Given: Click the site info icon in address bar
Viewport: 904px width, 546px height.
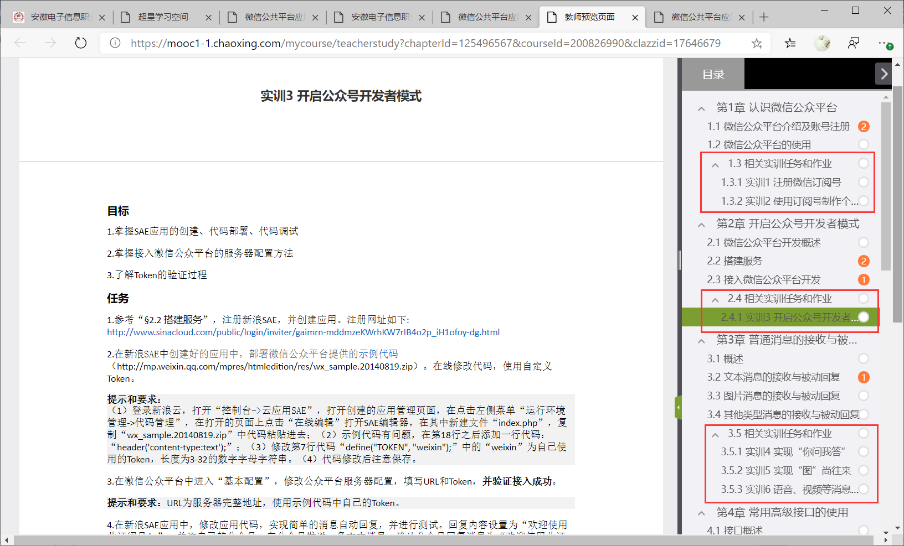Looking at the screenshot, I should click(115, 43).
